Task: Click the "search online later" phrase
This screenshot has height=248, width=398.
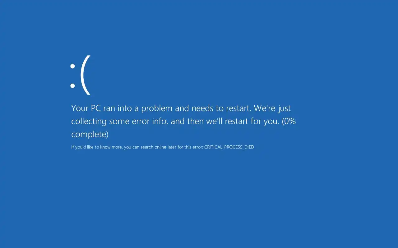Action: (158, 147)
